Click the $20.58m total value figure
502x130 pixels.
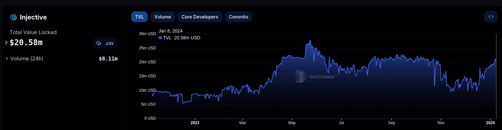click(x=26, y=43)
